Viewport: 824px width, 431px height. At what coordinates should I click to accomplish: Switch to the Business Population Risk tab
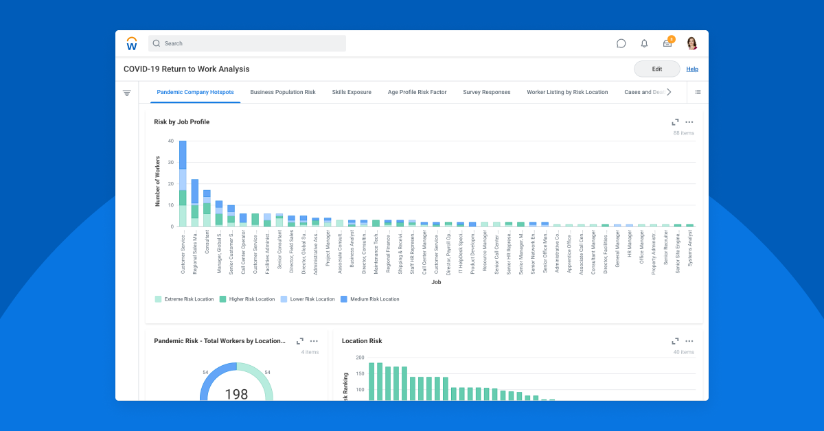coord(283,92)
